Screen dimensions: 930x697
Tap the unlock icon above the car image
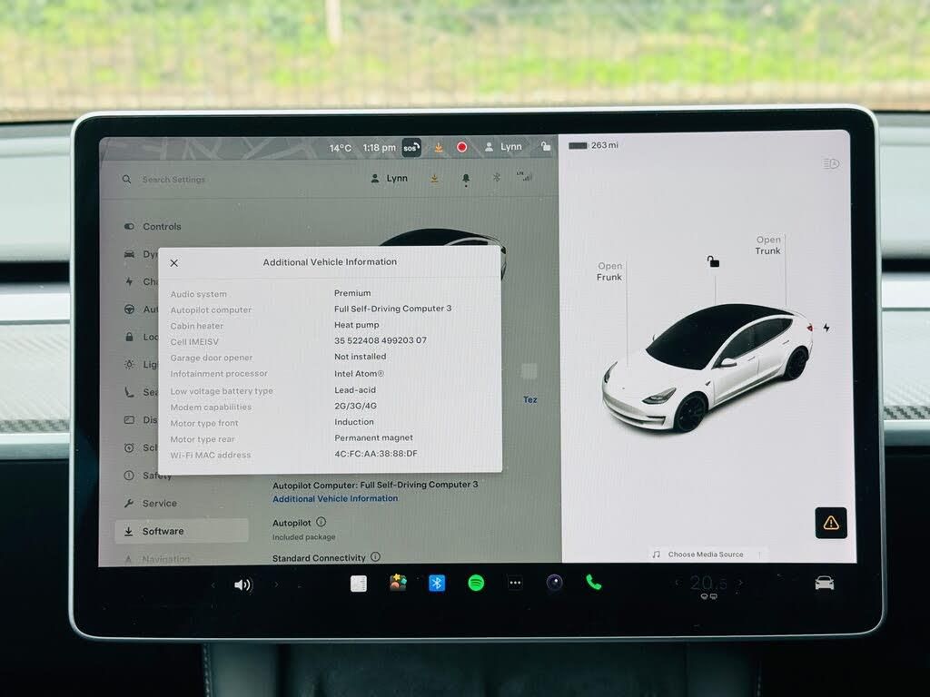point(713,260)
